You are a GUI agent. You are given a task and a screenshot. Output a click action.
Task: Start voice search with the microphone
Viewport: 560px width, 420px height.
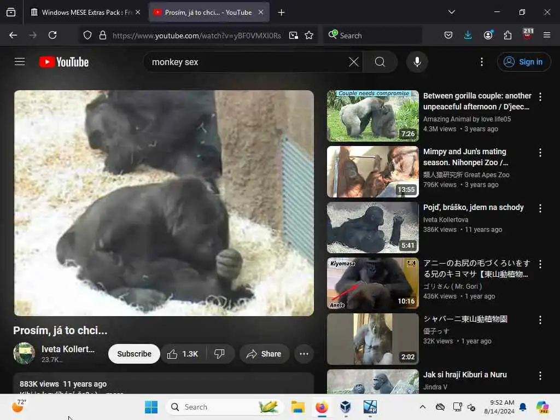click(417, 62)
